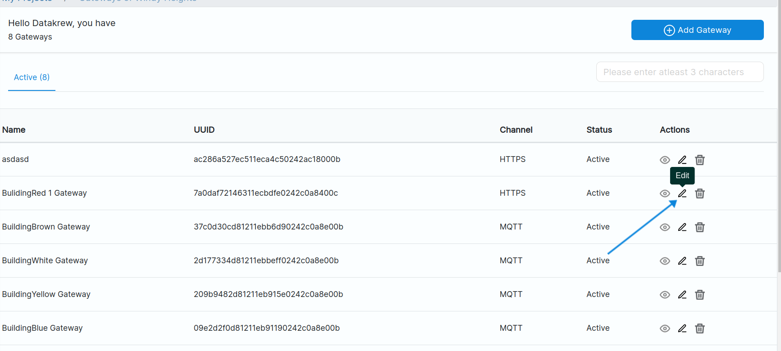Edit the BuildingBrown Gateway entry
Viewport: 781px width, 351px height.
click(682, 227)
